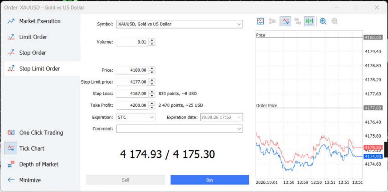Viewport: 388px width, 192px height.
Task: Click the 'Order Price' chart label
Action: coord(266,106)
